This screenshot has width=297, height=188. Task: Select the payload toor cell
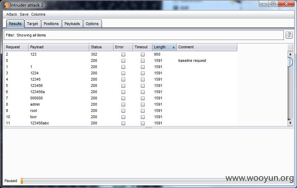34,117
